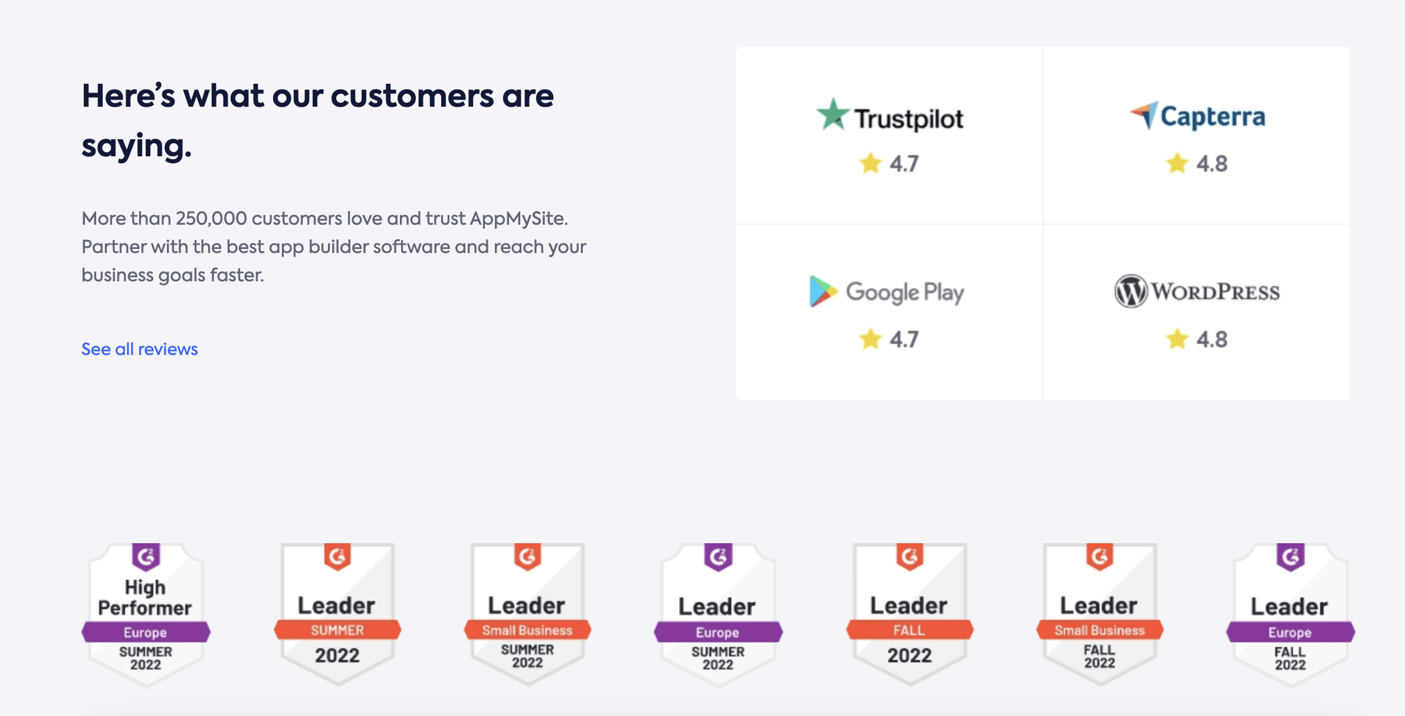Select the Leader Small Business Summer 2022 badge
Viewport: 1405px width, 716px height.
pos(527,614)
